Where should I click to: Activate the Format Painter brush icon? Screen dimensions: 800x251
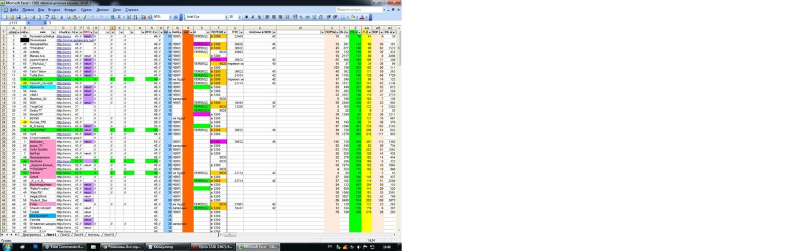84,17
